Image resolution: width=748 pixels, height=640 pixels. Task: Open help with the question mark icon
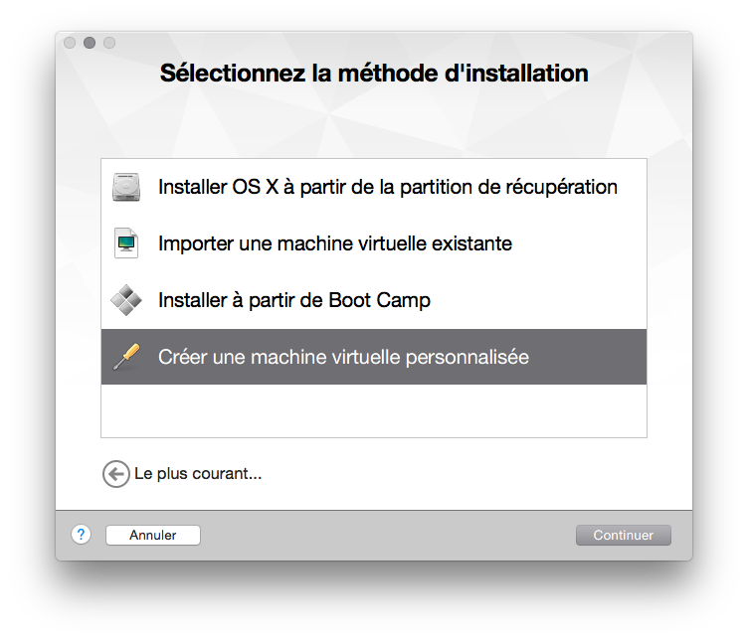point(82,535)
